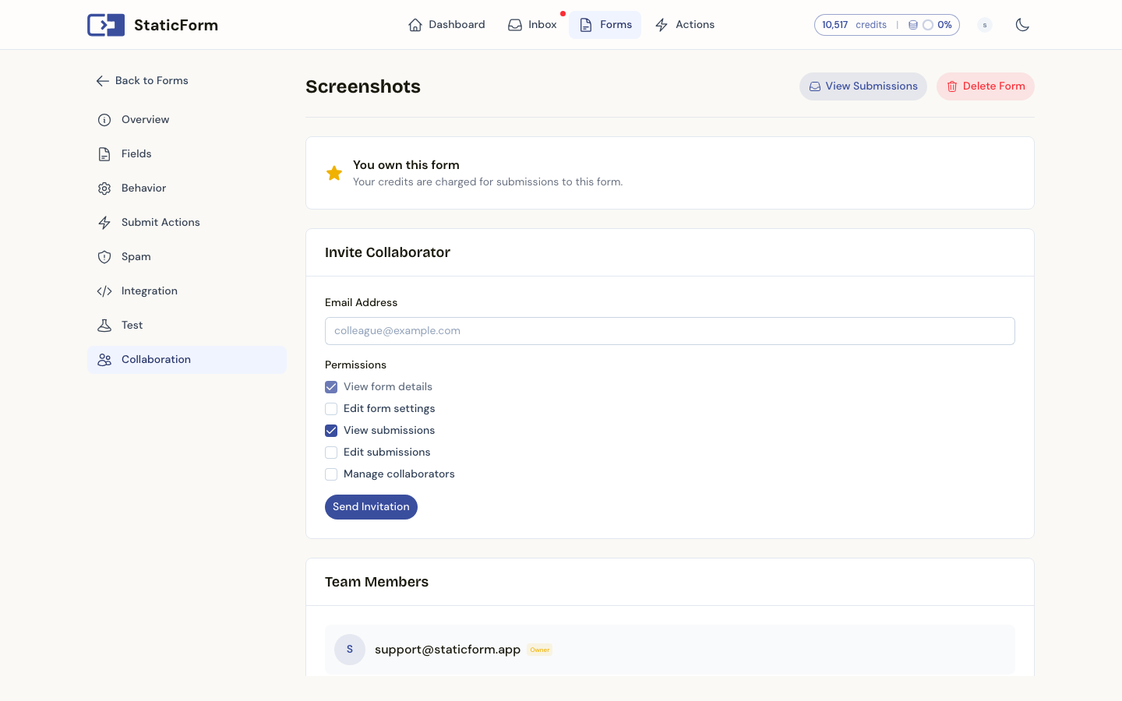Viewport: 1122px width, 701px height.
Task: Click the You own this form text
Action: click(x=406, y=165)
